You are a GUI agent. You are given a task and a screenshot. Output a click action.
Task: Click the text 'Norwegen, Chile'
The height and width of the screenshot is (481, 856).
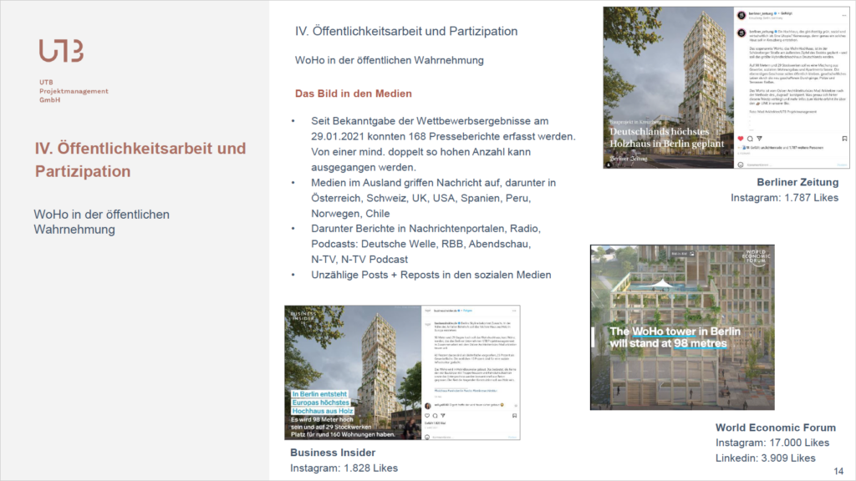point(350,213)
